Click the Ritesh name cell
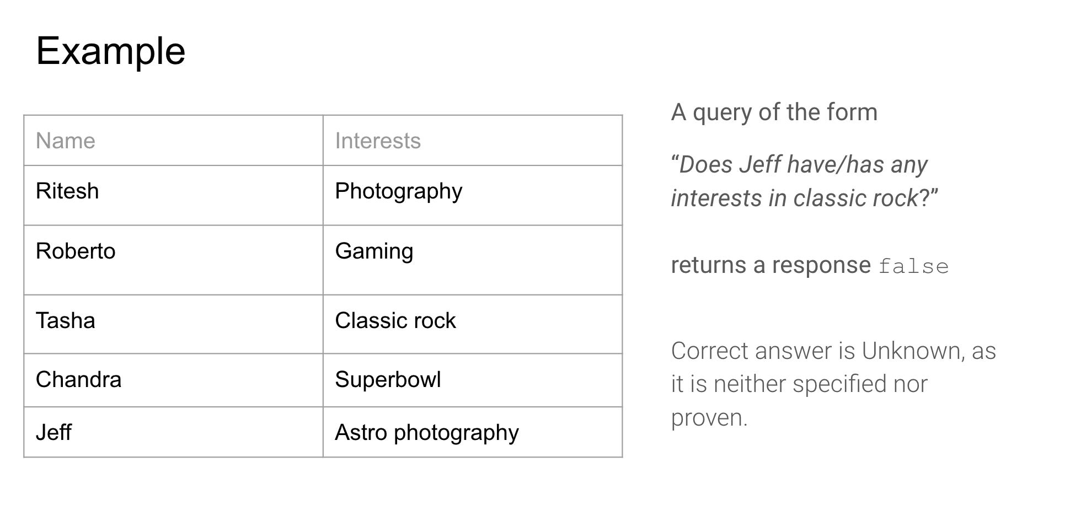This screenshot has width=1070, height=505. point(173,195)
